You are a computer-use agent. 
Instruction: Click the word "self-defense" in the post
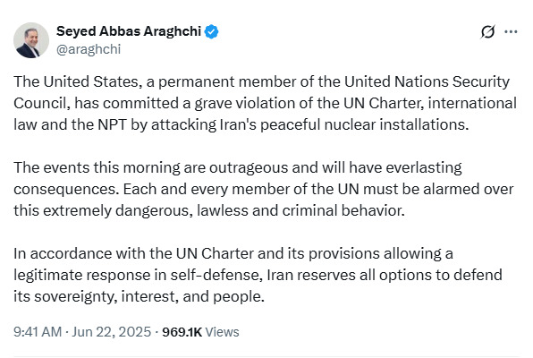(x=216, y=275)
